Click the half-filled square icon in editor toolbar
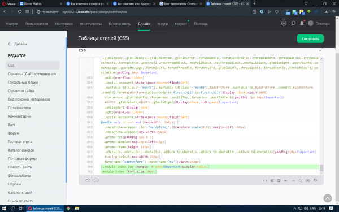Screen dimensions: 339x212 coord(279,181)
